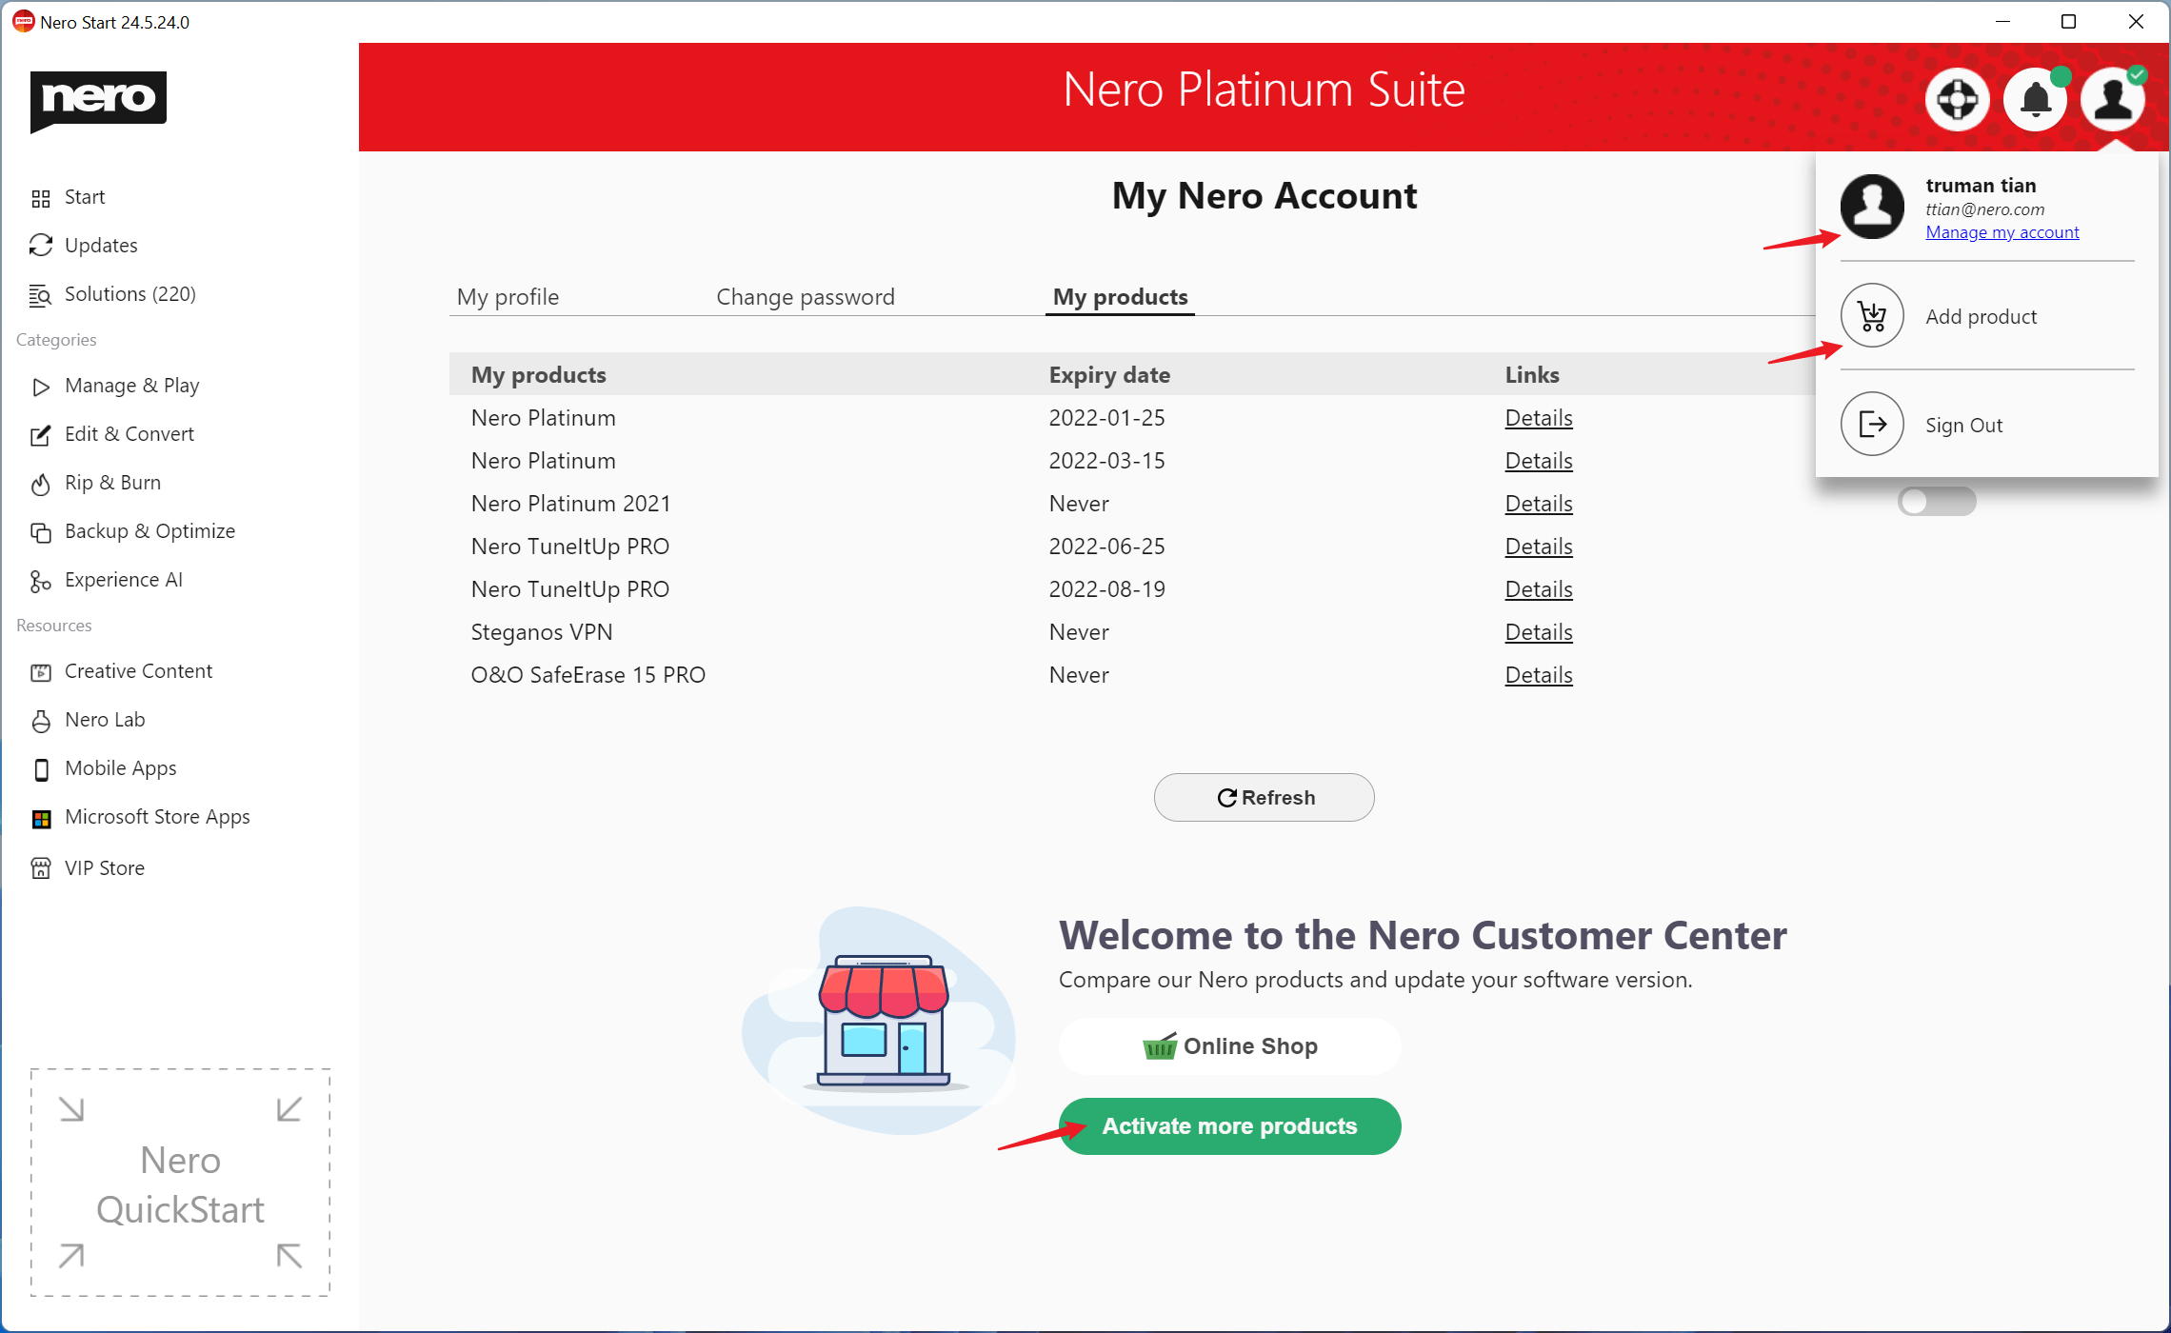This screenshot has height=1333, width=2171.
Task: Click the Refresh button
Action: point(1264,798)
